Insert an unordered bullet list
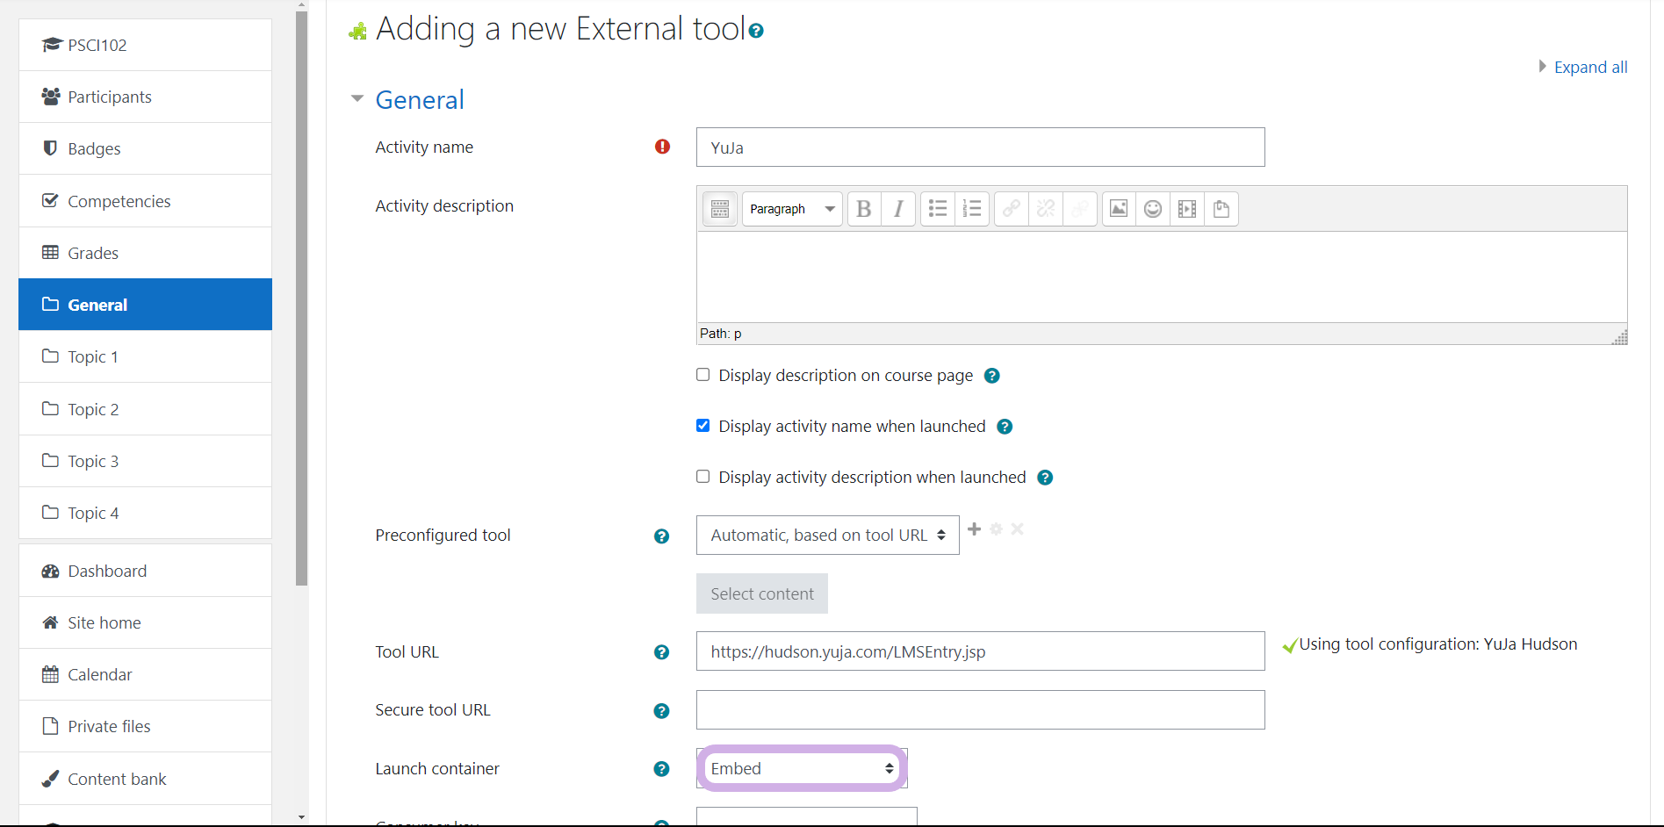This screenshot has height=827, width=1664. coord(938,209)
